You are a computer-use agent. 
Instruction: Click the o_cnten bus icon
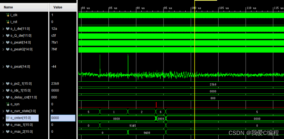pyautogui.click(x=8, y=118)
